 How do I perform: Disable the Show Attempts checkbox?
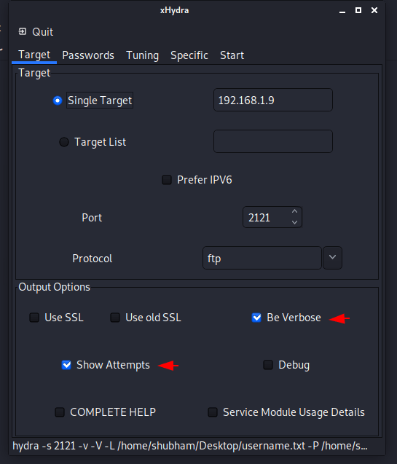tap(66, 365)
